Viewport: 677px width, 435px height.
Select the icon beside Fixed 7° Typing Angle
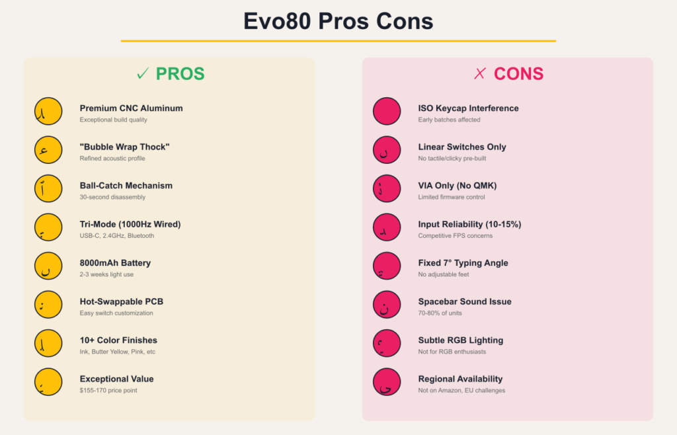[387, 266]
